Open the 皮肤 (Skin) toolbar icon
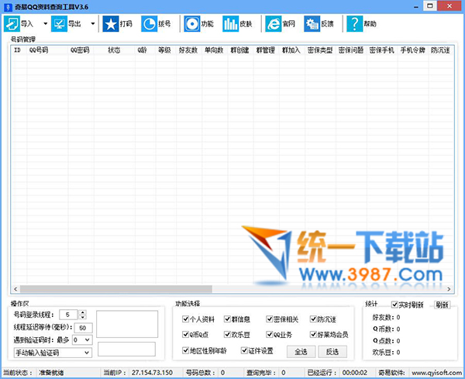This screenshot has width=465, height=379. [231, 24]
